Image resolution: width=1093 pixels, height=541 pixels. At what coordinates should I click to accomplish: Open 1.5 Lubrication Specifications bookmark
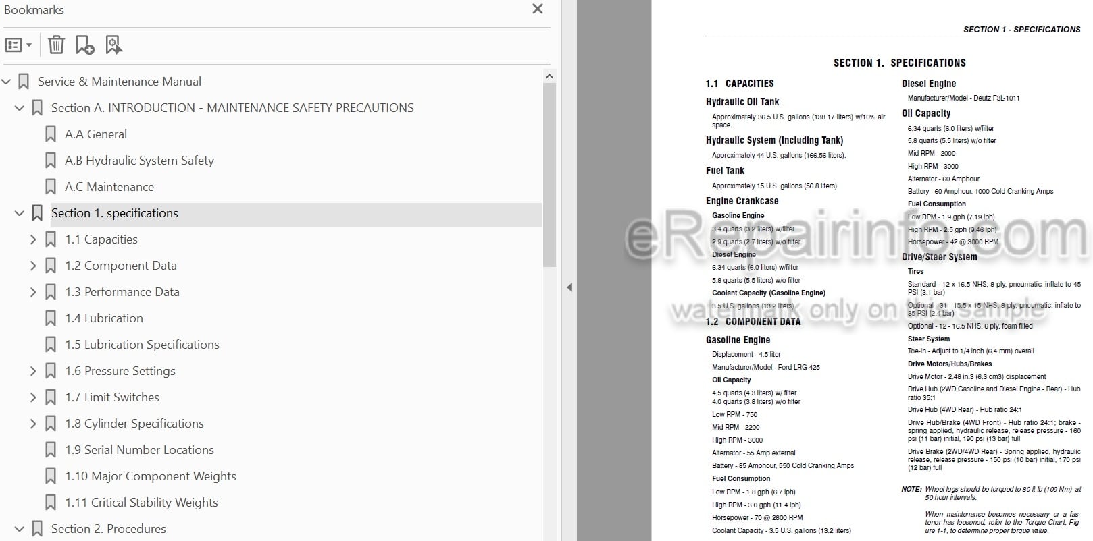tap(142, 345)
